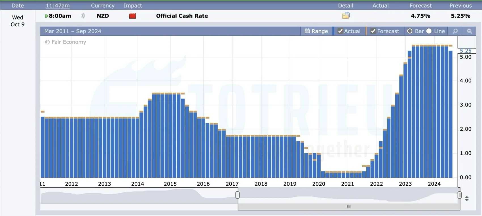
Task: Click the 2020 label on the x-axis
Action: [319, 184]
